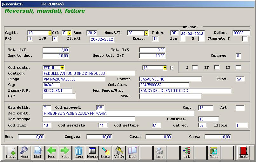This screenshot has width=256, height=162.
Task: Click the first Iva box before N
Action: pos(183,39)
